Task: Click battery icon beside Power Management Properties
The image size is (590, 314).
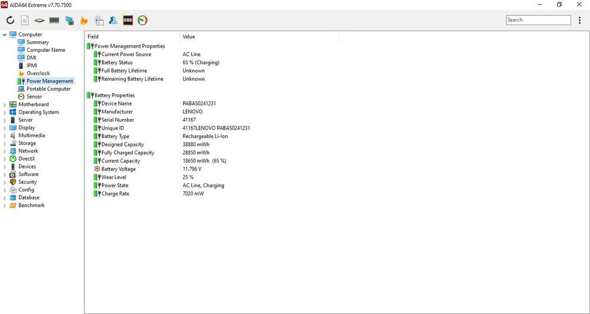Action: click(x=90, y=46)
